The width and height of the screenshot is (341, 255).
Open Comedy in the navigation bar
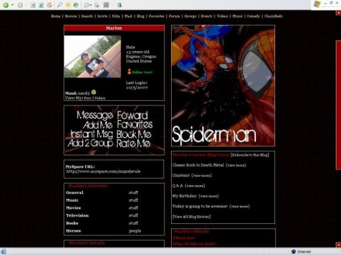(x=253, y=16)
